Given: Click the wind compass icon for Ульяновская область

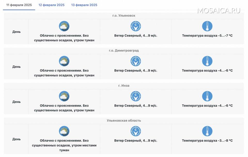Looking at the screenshot, I should [136, 131].
